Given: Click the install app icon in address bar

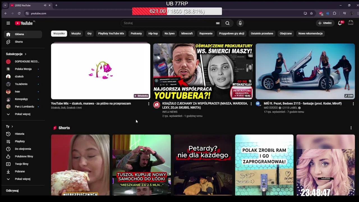Looking at the screenshot, I should (x=305, y=13).
